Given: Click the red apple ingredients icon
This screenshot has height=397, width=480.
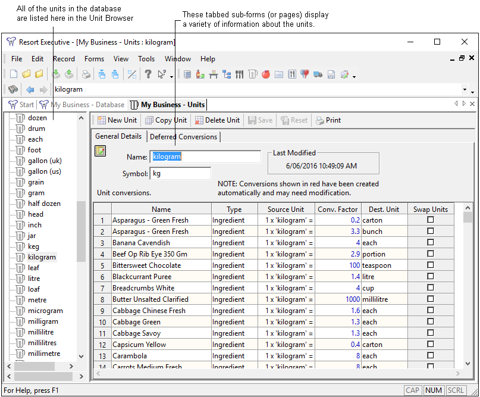Looking at the screenshot, I should [266, 74].
